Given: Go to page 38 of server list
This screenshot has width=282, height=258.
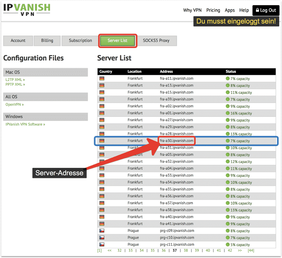Looking at the screenshot, I should 186,251.
